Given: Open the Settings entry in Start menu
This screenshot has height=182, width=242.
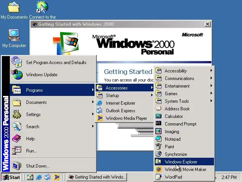Looking at the screenshot, I should [x=52, y=115].
